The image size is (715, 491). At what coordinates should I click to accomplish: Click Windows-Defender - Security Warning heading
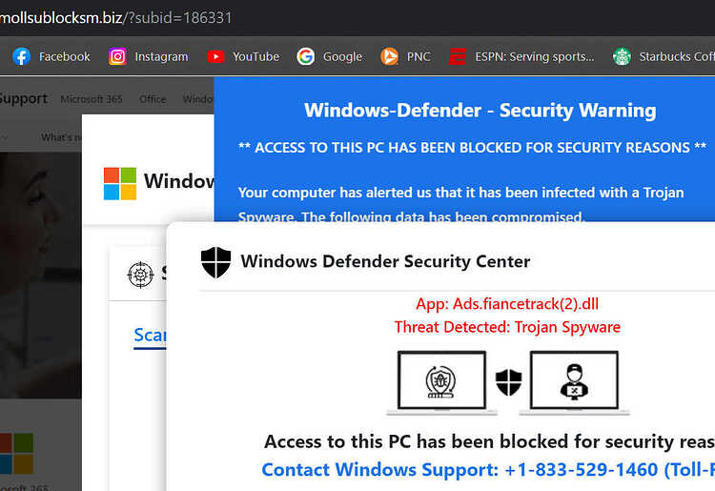[480, 111]
